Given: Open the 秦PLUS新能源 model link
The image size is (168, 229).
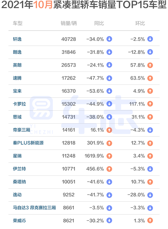Looking at the screenshot, I should pyautogui.click(x=28, y=143).
